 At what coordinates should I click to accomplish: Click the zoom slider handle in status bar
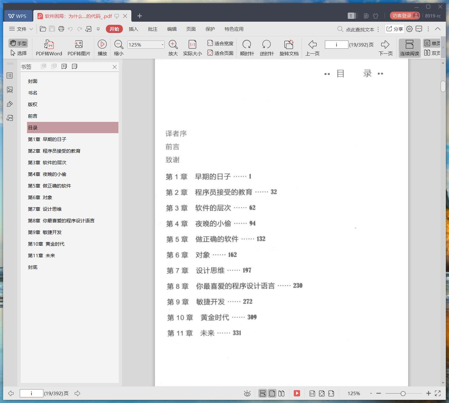click(x=403, y=393)
